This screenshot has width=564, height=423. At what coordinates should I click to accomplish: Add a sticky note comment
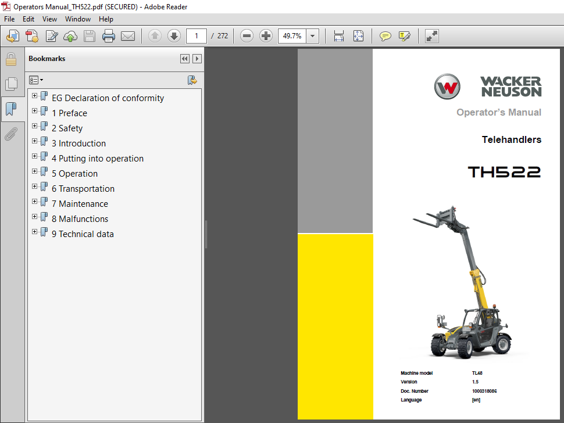(x=385, y=36)
